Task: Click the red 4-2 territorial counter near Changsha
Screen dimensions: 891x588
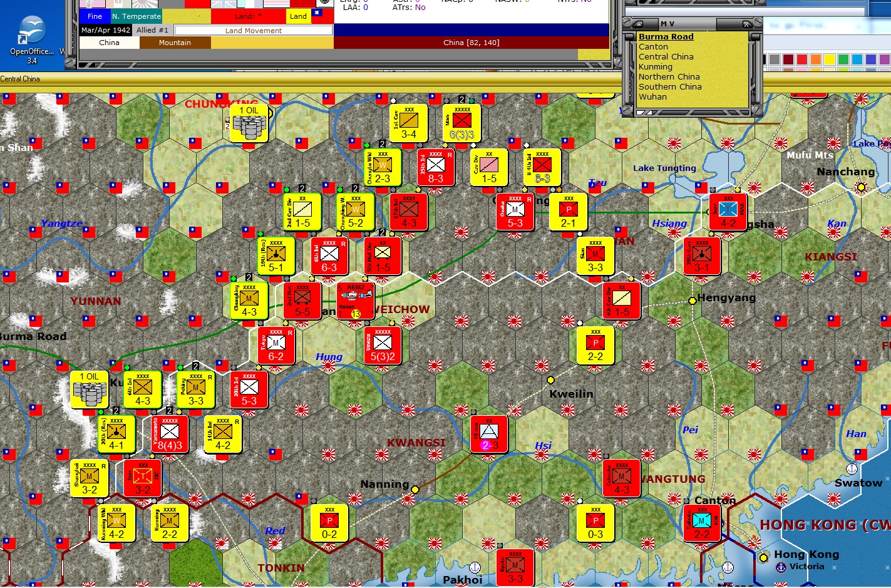Action: click(728, 212)
